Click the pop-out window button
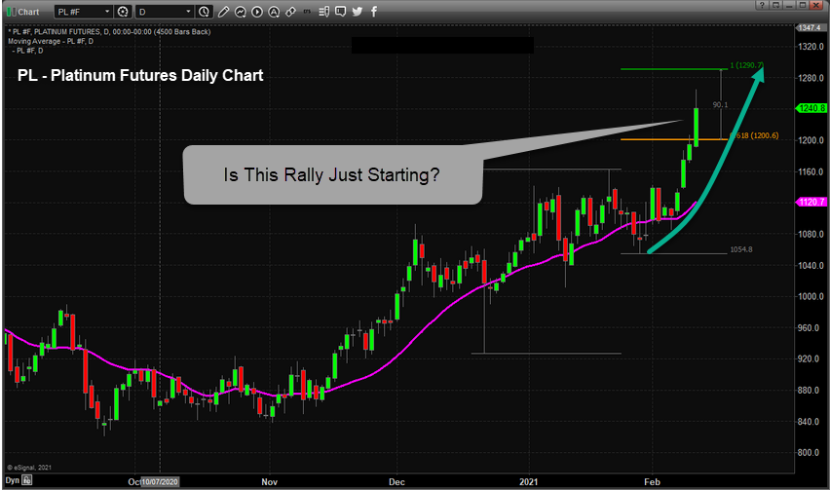This screenshot has height=490, width=830. pos(776,5)
